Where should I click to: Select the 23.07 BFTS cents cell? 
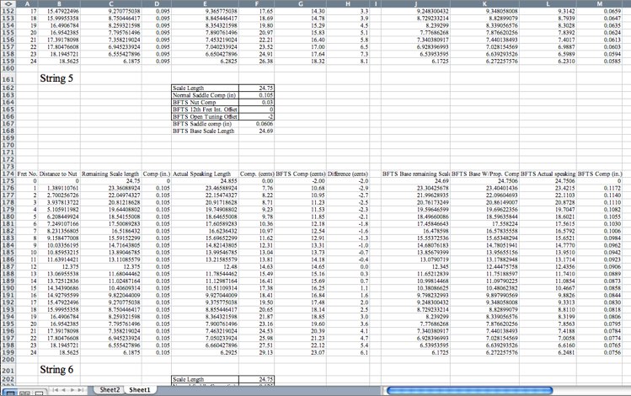pos(300,352)
